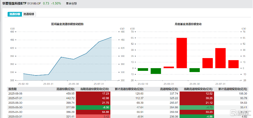Click fund code 513180.OF
Image resolution: width=253 pixels, height=118 pixels.
click(34, 4)
